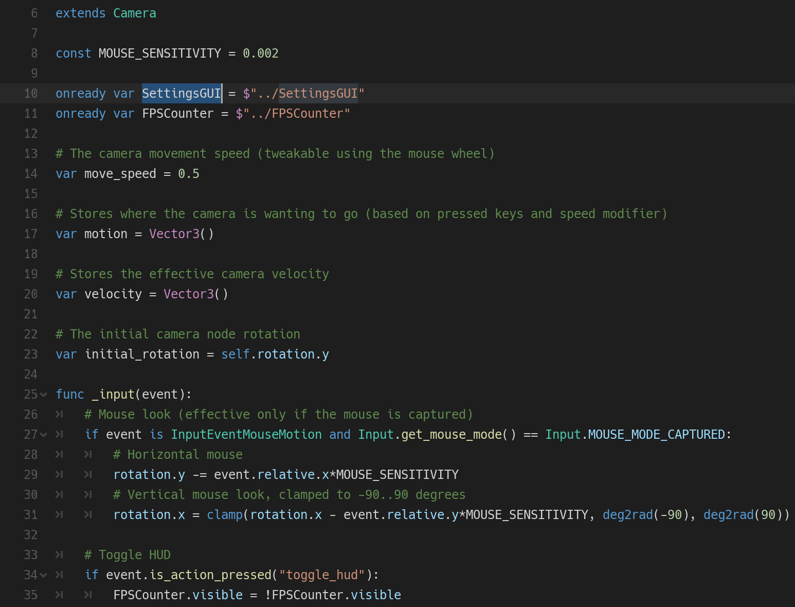Click the Horizontal mouse comment on line 28
This screenshot has height=607, width=795.
178,455
